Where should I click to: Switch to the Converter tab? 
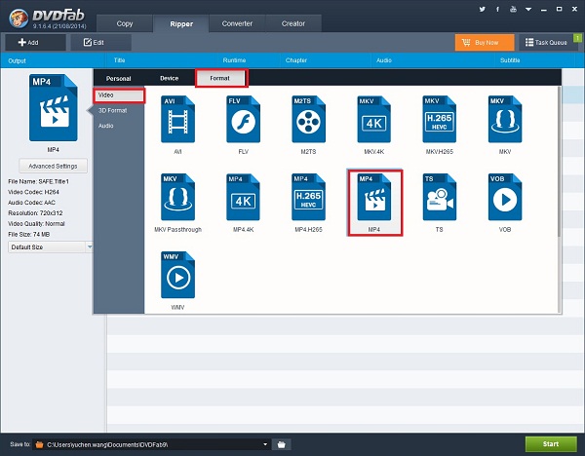pos(237,23)
